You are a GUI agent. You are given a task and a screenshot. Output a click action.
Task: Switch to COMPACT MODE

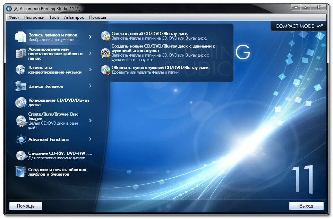pos(299,26)
